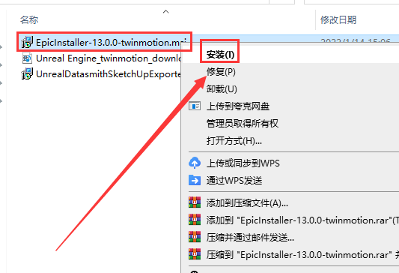Choose 压缩到 "EpicInstaller-13.0.0-twinmotion.rar" and email entry

(x=302, y=255)
